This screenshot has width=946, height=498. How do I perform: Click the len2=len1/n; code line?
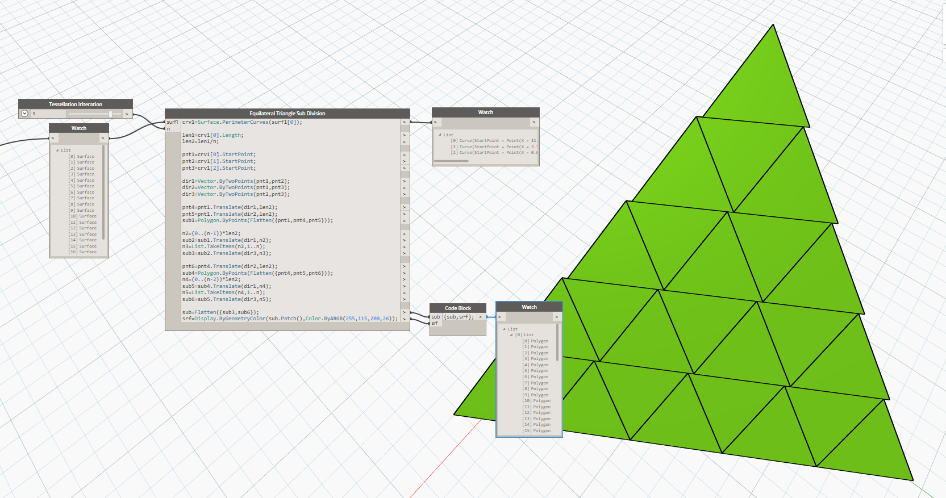(x=200, y=141)
